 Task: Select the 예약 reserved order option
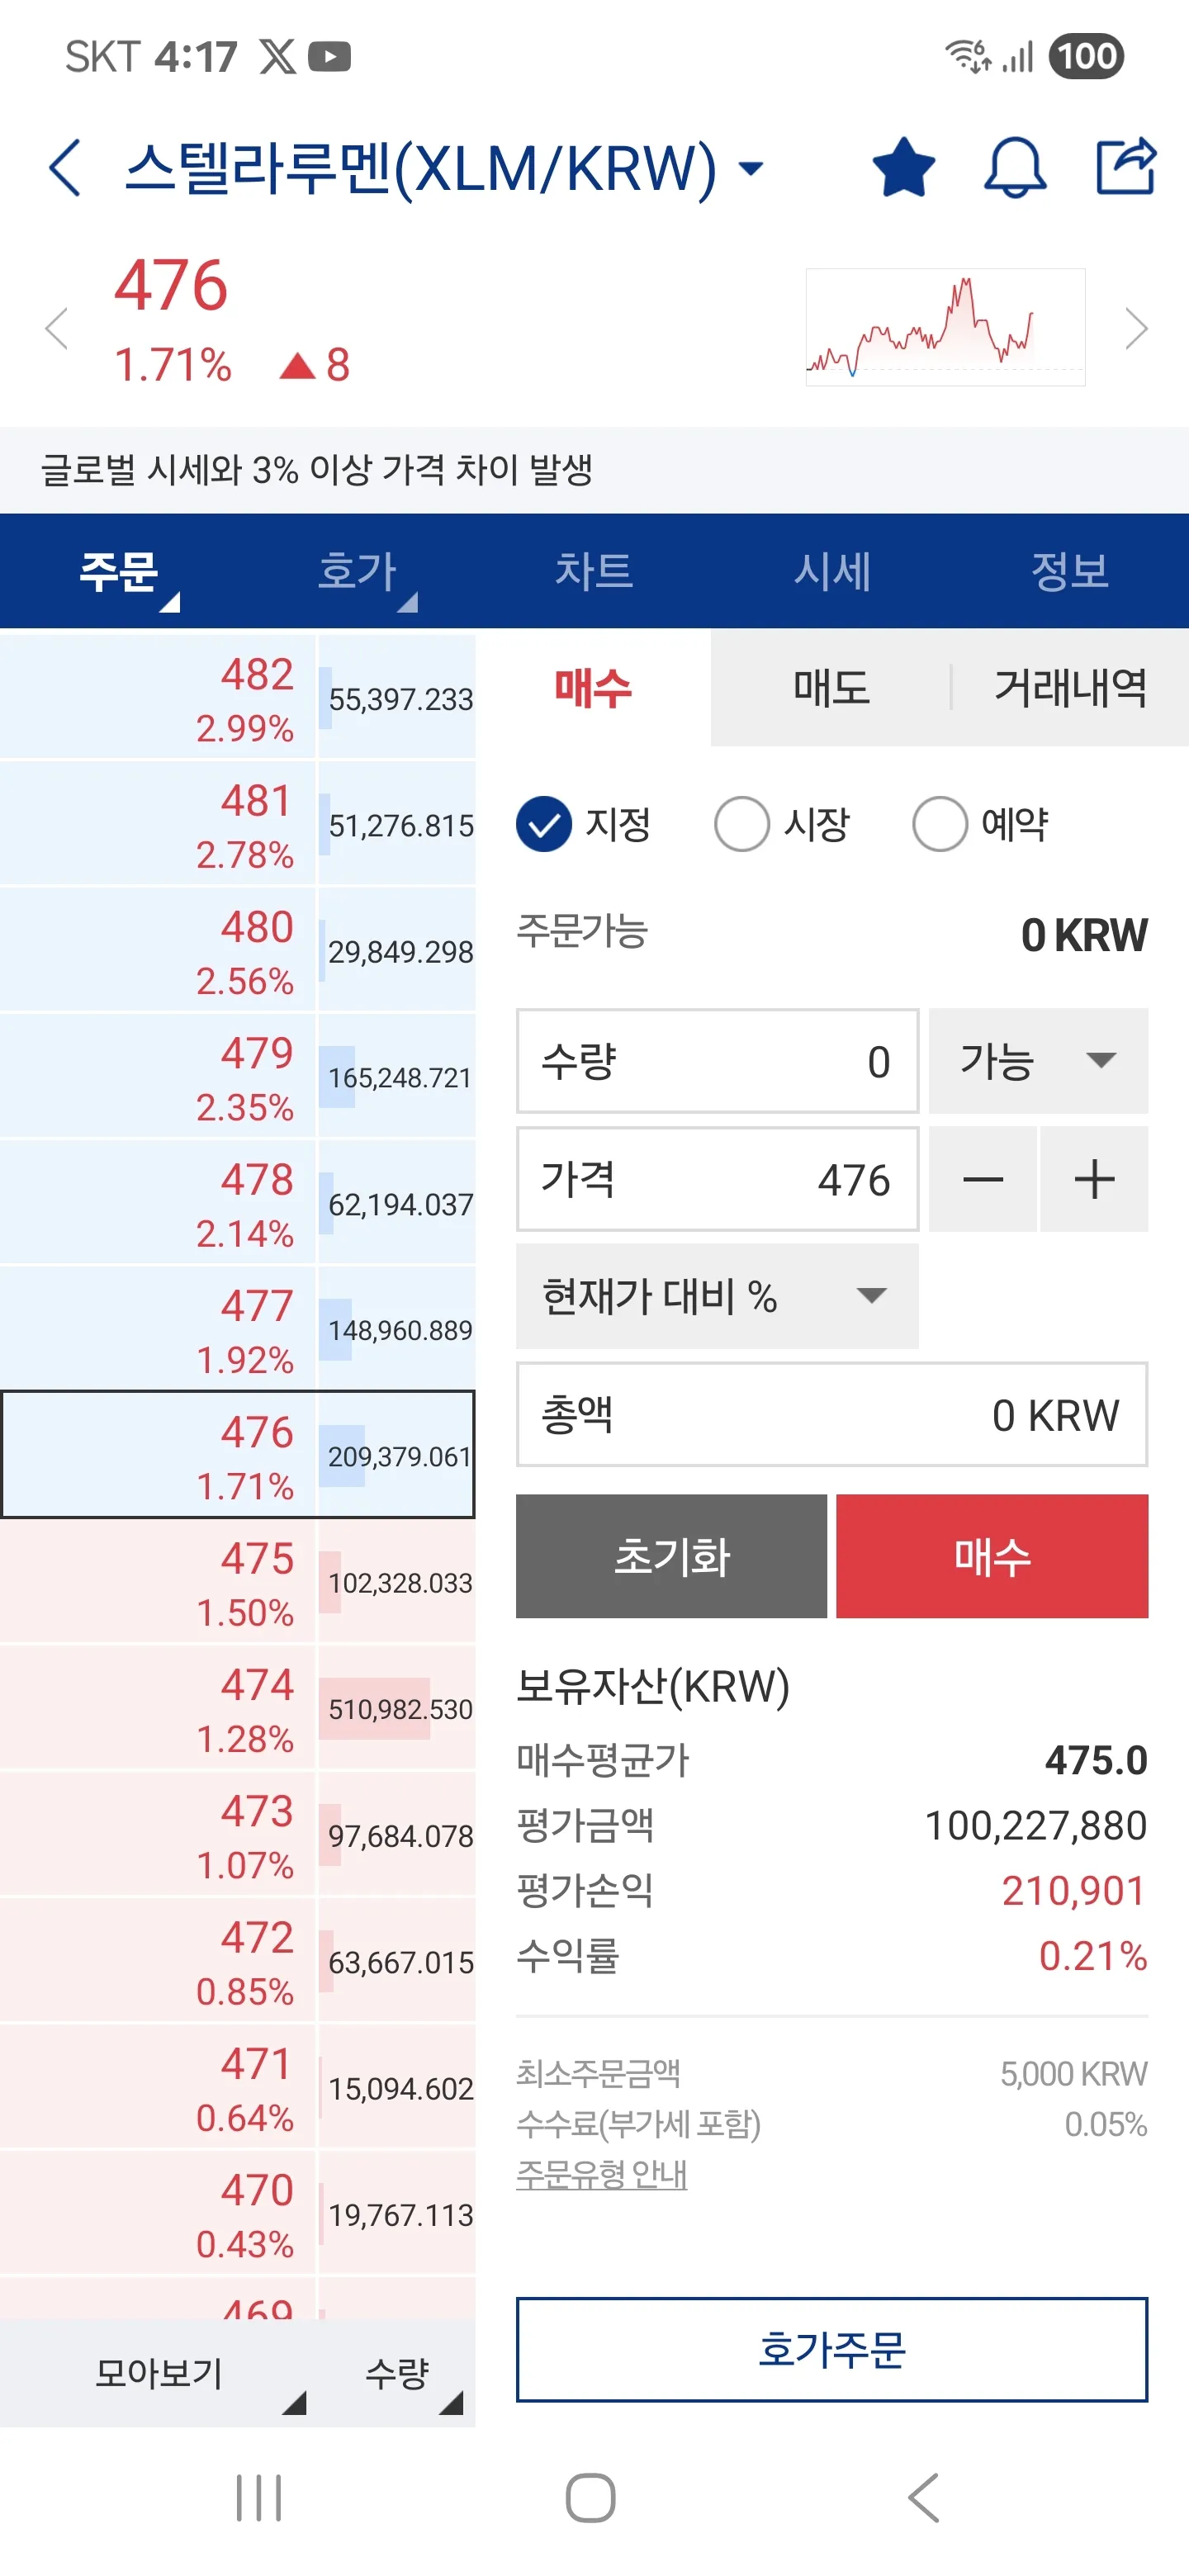(940, 824)
